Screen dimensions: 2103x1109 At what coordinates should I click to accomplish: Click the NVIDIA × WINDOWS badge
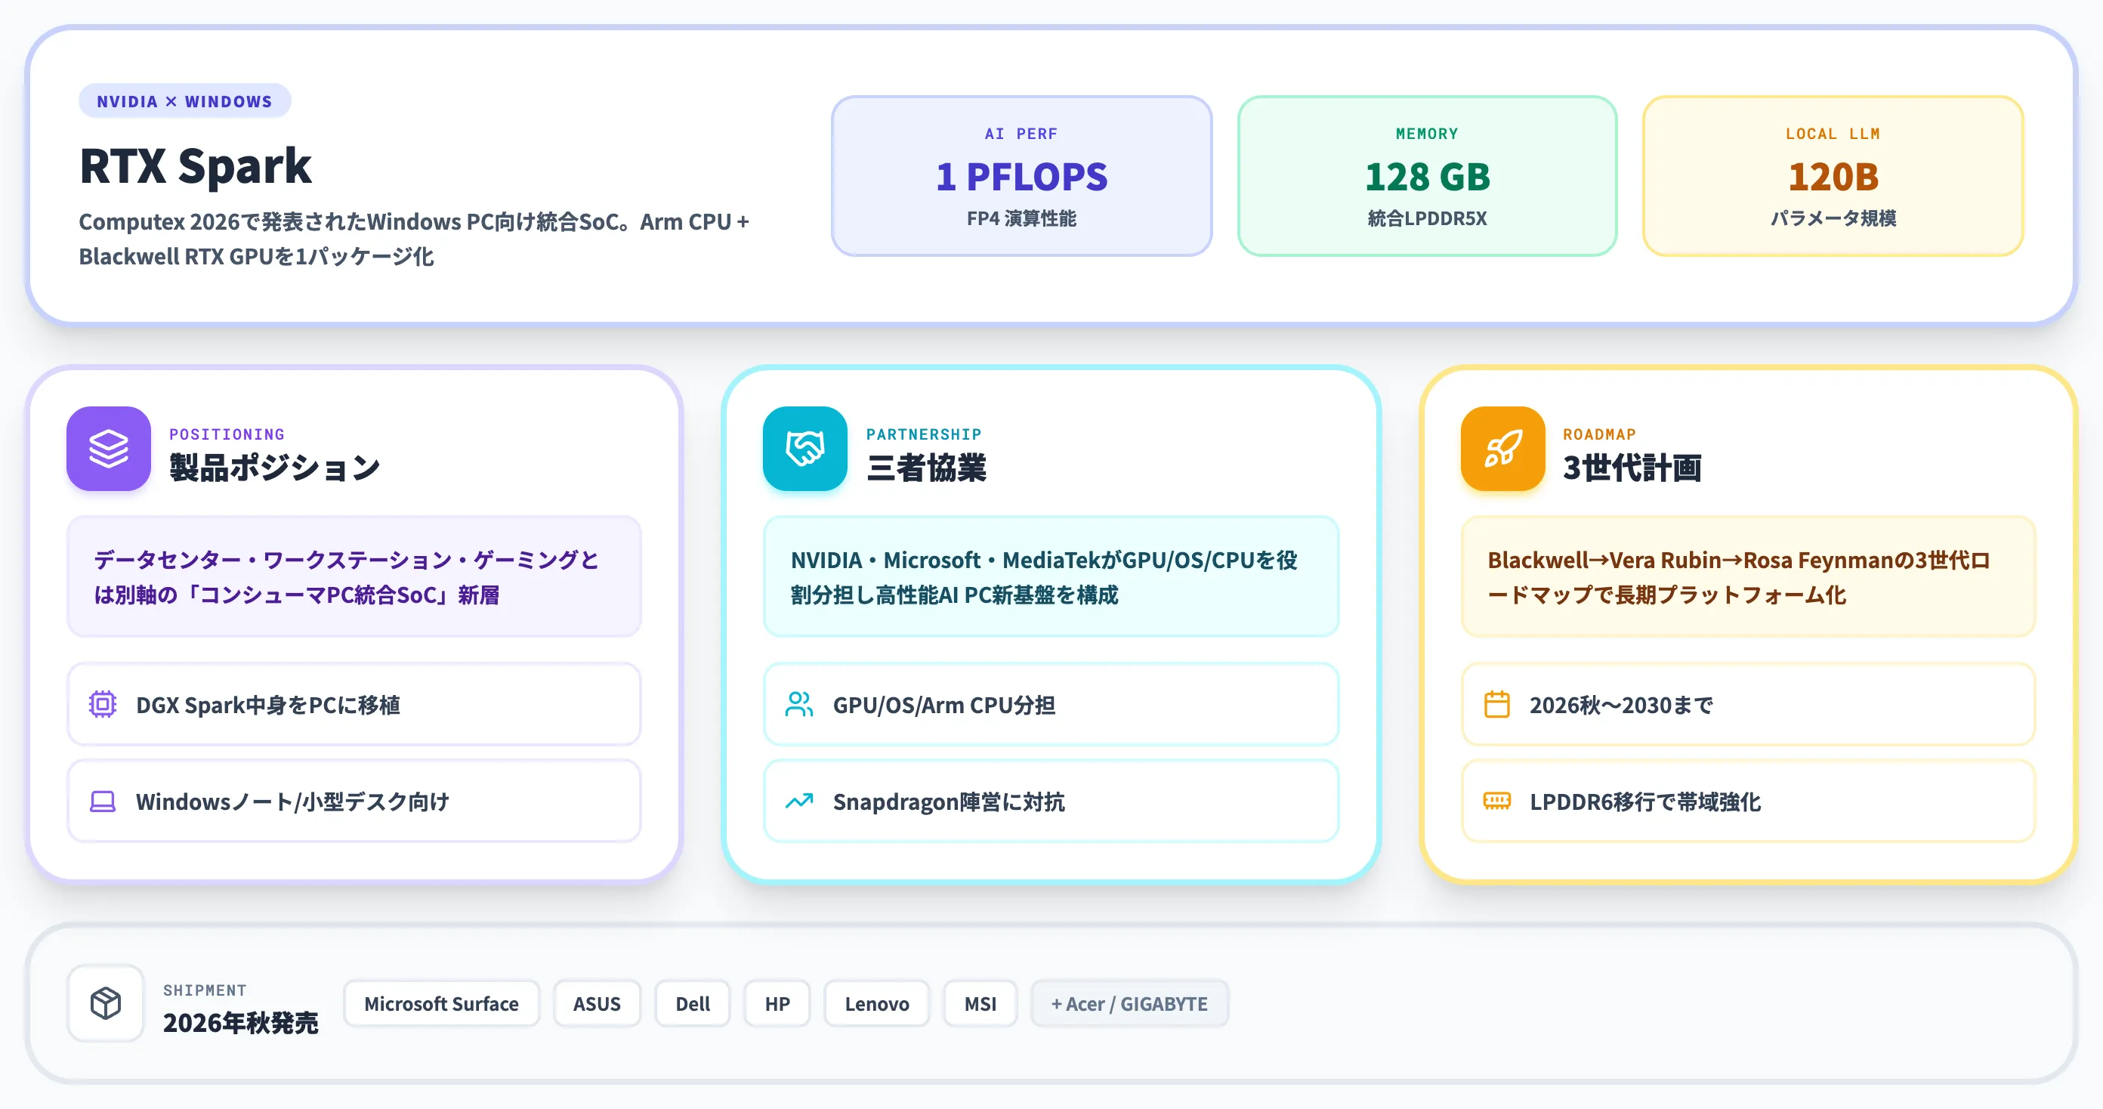click(x=184, y=101)
